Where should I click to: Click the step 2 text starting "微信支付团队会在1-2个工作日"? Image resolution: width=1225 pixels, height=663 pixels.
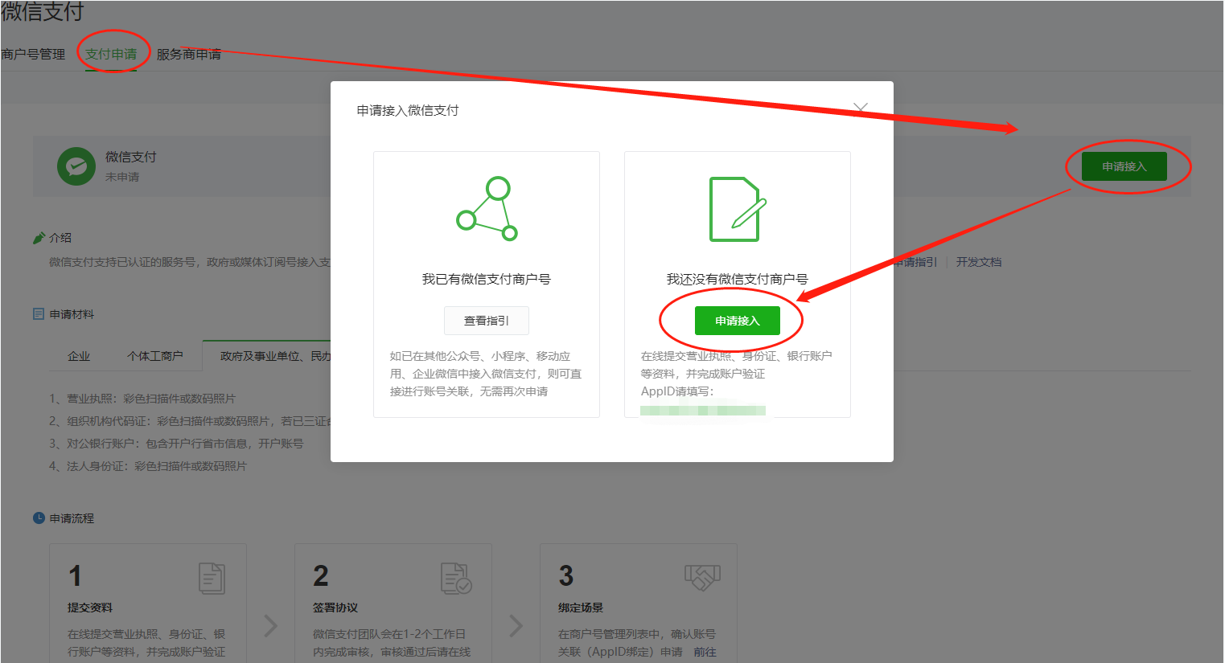pos(392,643)
